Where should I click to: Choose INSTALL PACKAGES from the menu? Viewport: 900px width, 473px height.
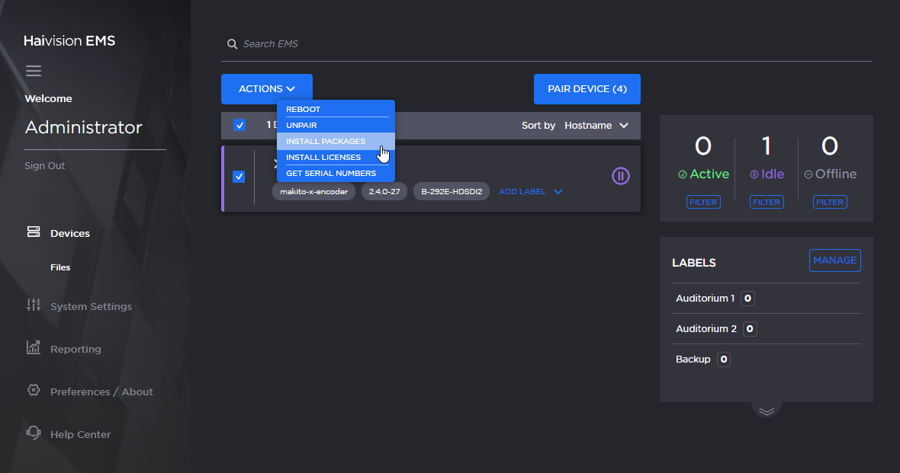click(324, 141)
